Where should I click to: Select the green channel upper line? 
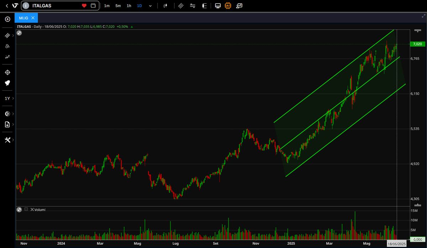(334, 76)
